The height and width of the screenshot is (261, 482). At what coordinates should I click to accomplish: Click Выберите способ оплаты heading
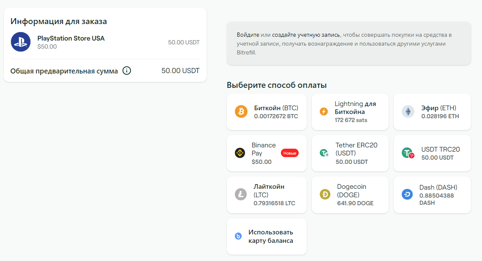[x=277, y=85]
